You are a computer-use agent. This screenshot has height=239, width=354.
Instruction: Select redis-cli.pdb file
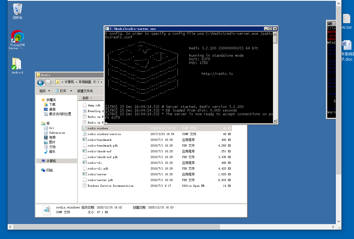[x=157, y=168]
